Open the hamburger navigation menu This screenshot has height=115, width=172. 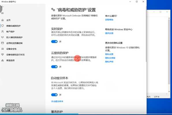click(x=2, y=13)
